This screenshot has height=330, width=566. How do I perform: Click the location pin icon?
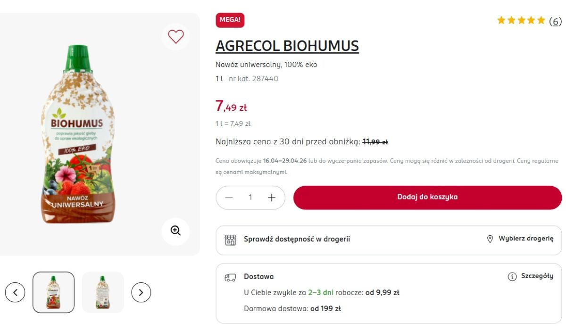coord(490,239)
